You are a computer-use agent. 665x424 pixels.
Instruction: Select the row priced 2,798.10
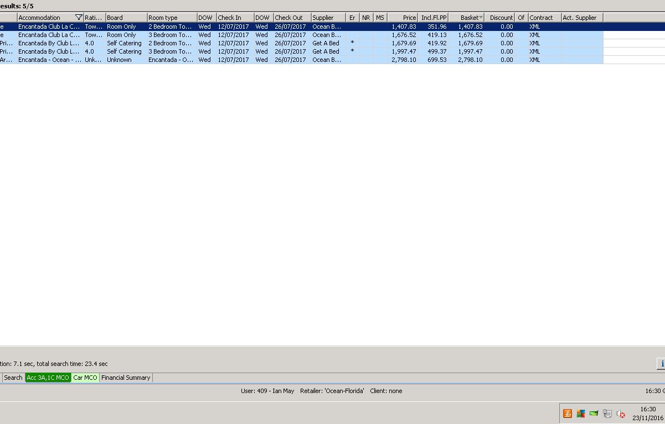(301, 60)
